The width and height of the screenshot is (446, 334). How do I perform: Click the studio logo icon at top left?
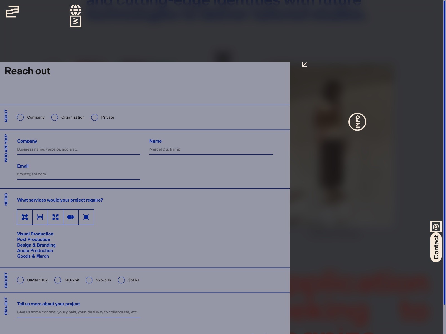point(12,11)
